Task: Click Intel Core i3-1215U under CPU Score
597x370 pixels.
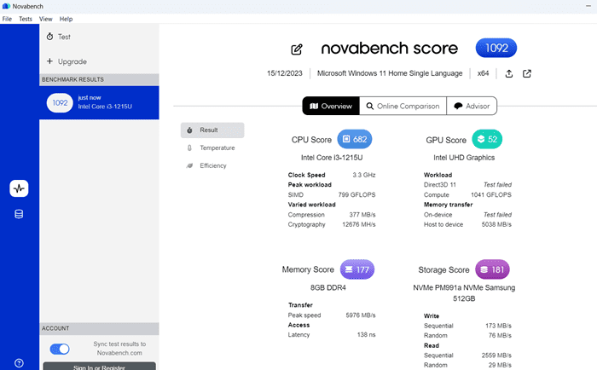Action: pyautogui.click(x=332, y=158)
